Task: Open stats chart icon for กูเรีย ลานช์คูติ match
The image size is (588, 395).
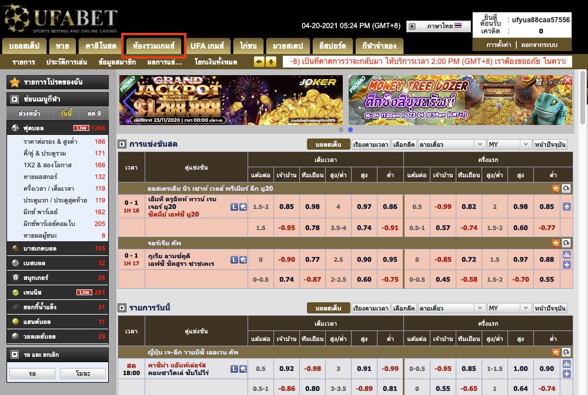Action: pos(566,255)
